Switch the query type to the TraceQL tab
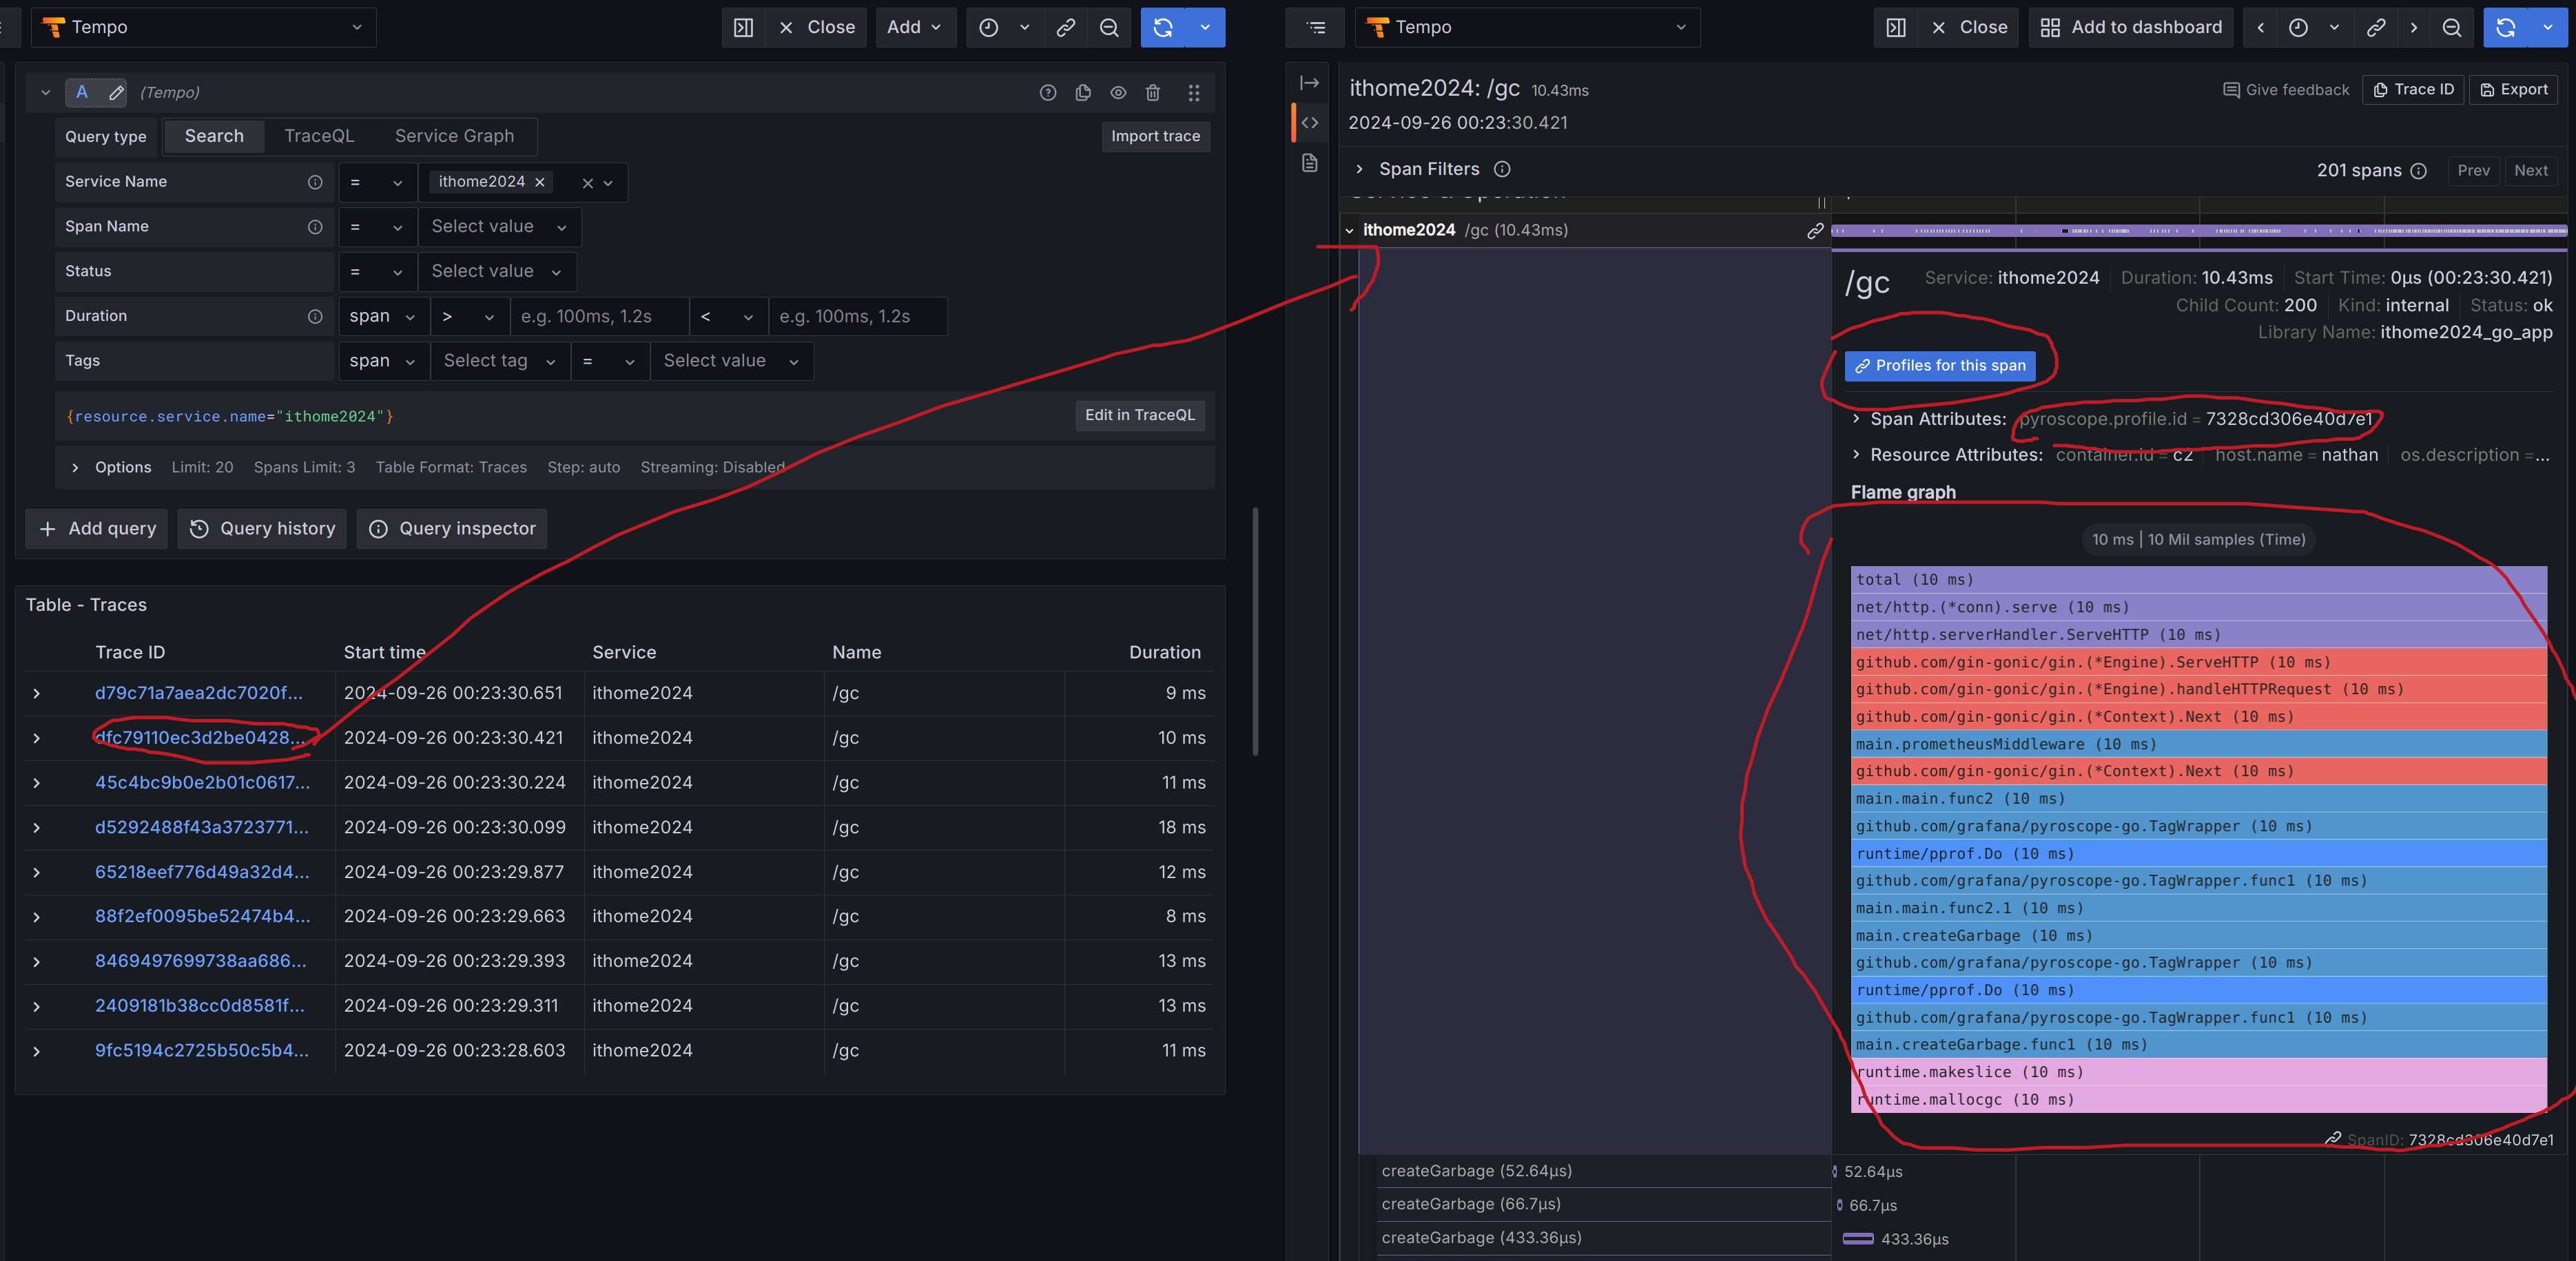Image resolution: width=2576 pixels, height=1261 pixels. pos(318,136)
